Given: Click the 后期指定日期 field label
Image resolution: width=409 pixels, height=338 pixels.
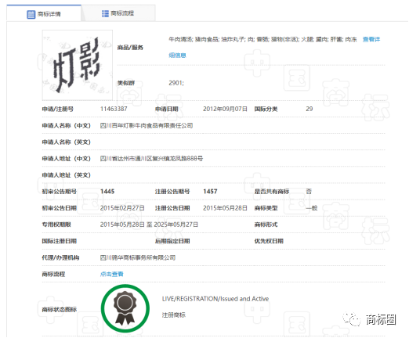Looking at the screenshot, I should coord(172,241).
